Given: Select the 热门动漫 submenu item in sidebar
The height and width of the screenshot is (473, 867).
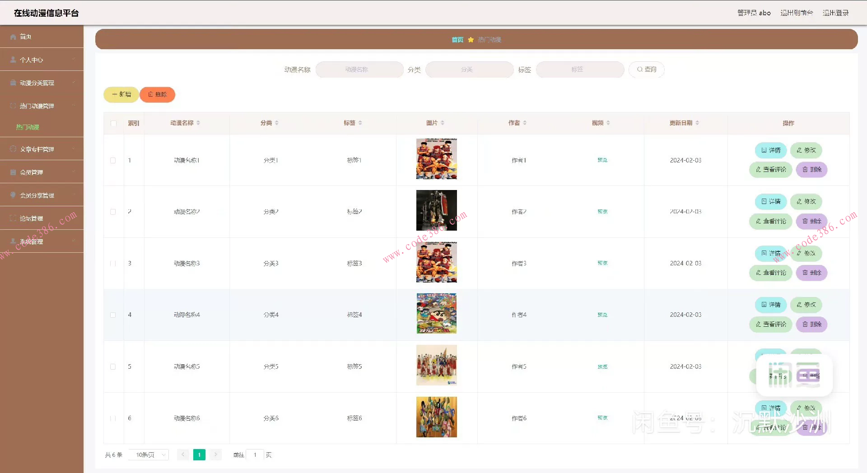Looking at the screenshot, I should (28, 127).
